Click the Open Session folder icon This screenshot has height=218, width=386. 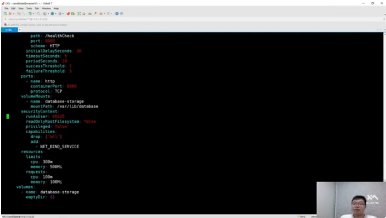[x=10, y=14]
